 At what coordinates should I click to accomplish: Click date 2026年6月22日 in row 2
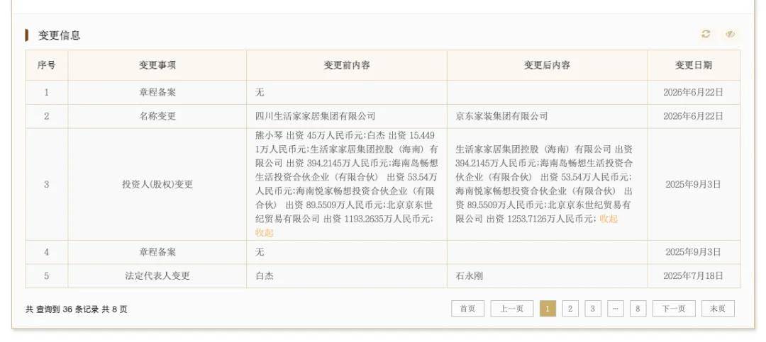pyautogui.click(x=693, y=116)
